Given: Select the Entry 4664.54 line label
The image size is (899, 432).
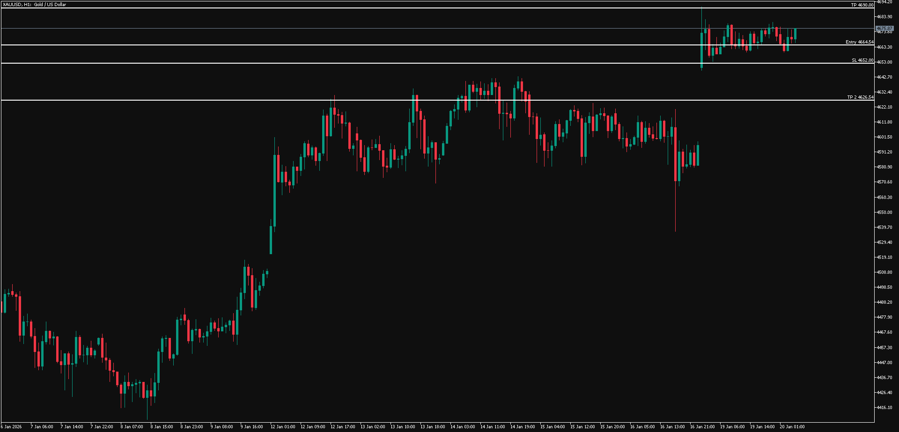Looking at the screenshot, I should [859, 42].
